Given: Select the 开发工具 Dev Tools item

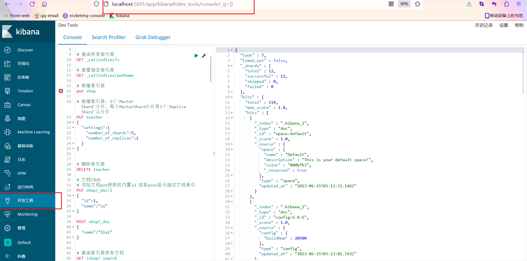Looking at the screenshot, I should coord(27,200).
